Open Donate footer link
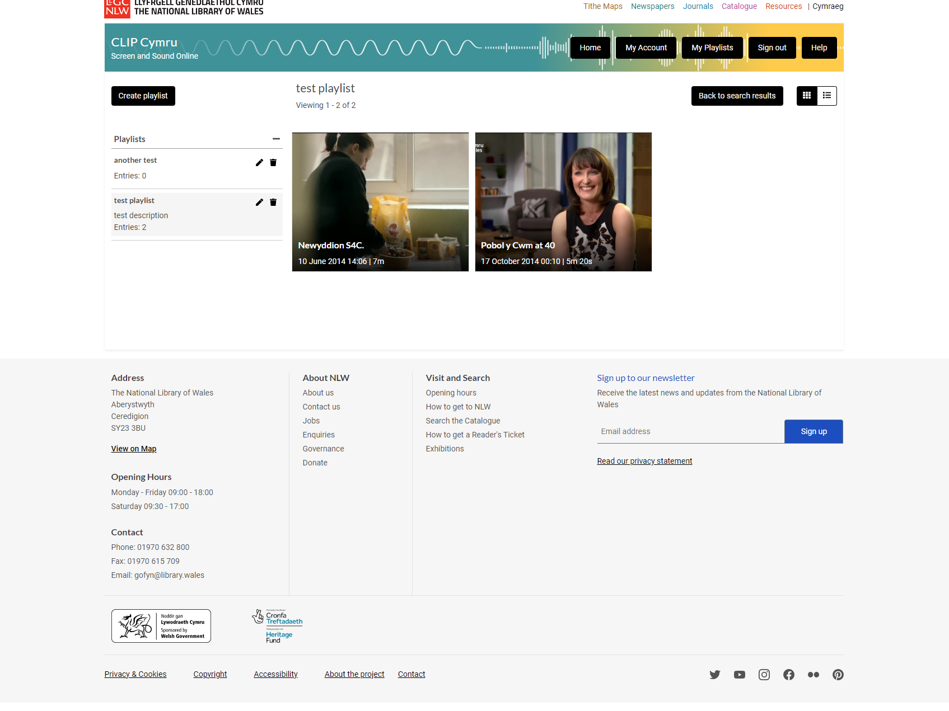Image resolution: width=949 pixels, height=711 pixels. click(x=315, y=463)
